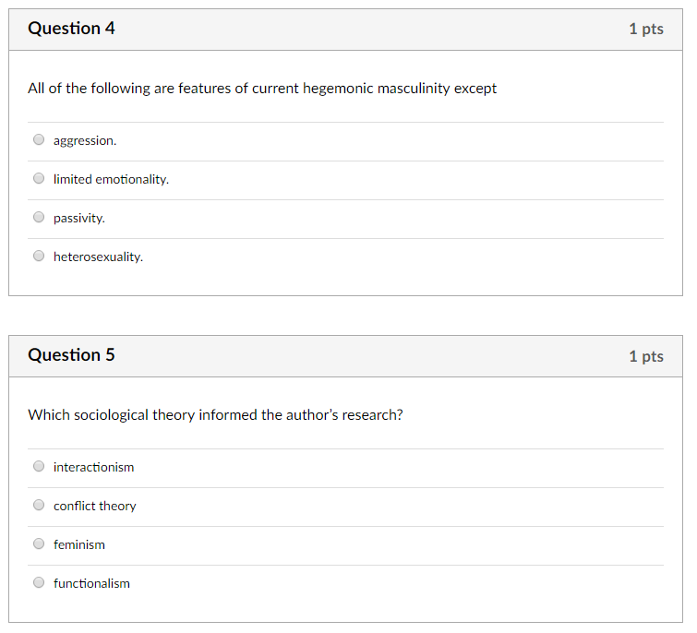The width and height of the screenshot is (697, 633).
Task: Select the 'feminism' radio option
Action: (39, 543)
